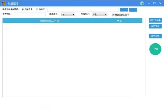The height and width of the screenshot is (108, 164).
Task: Minimize the 批量压缩 window
Action: coord(149,4)
